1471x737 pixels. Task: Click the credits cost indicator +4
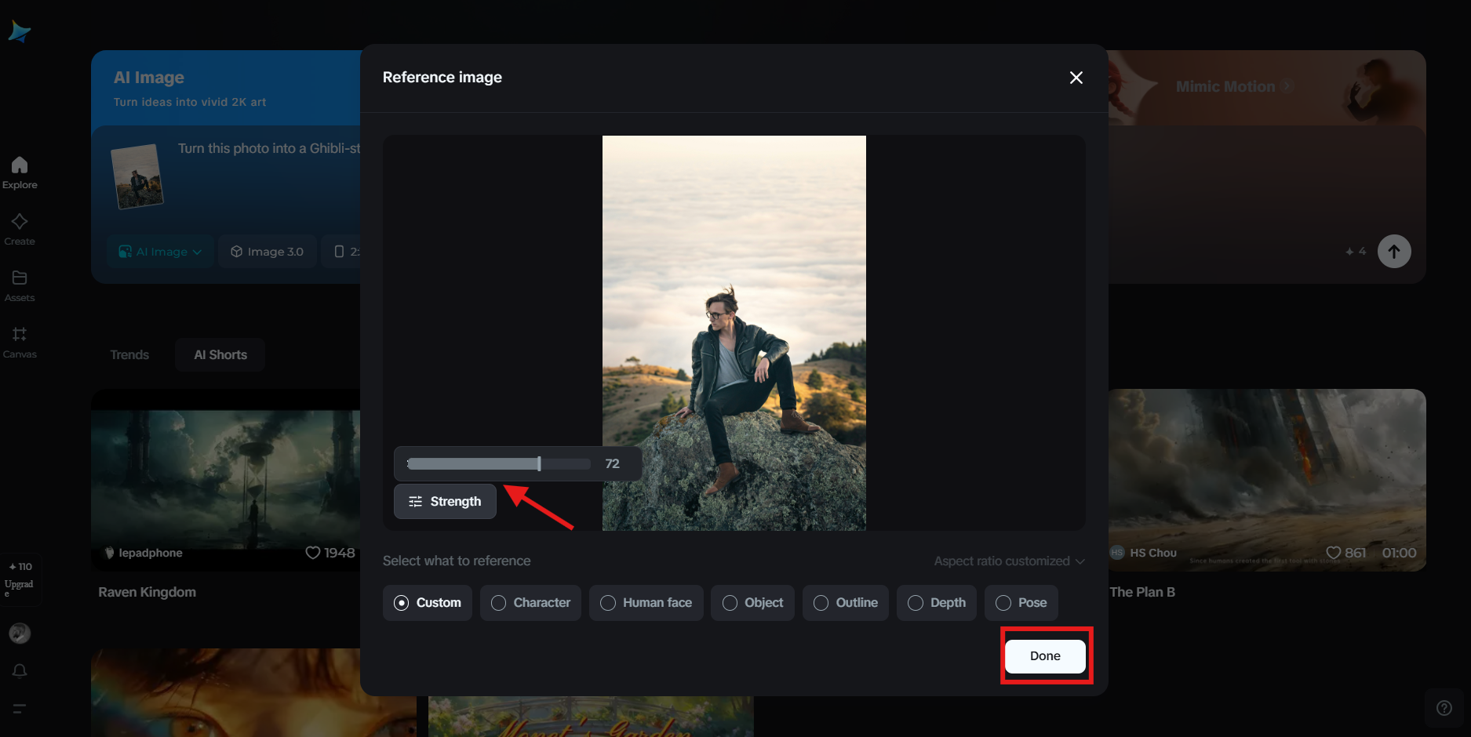pyautogui.click(x=1356, y=252)
